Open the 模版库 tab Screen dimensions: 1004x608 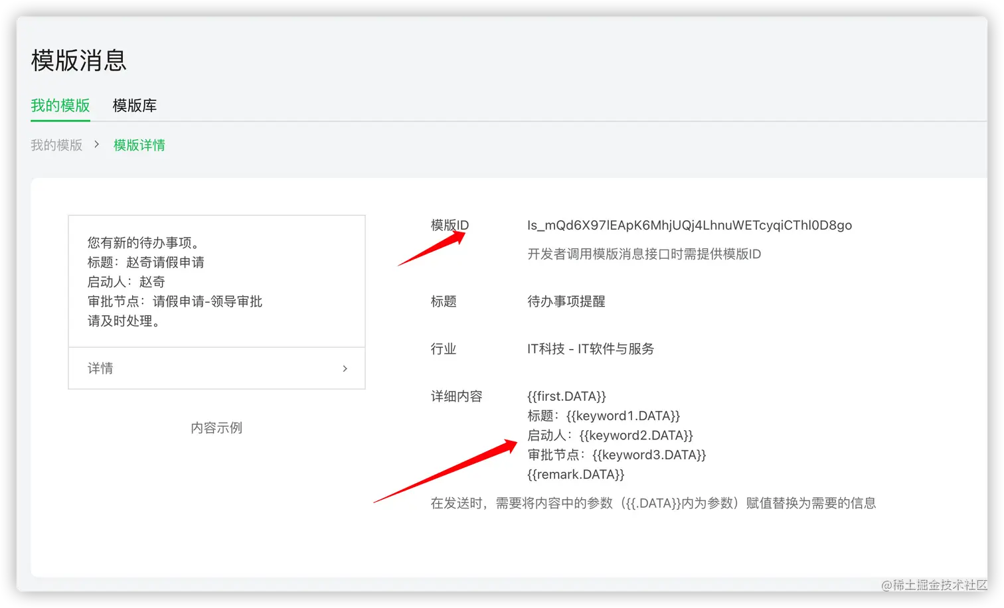click(135, 106)
